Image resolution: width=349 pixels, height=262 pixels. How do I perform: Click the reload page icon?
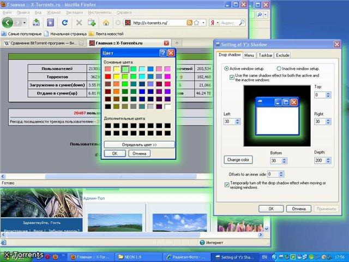64,23
